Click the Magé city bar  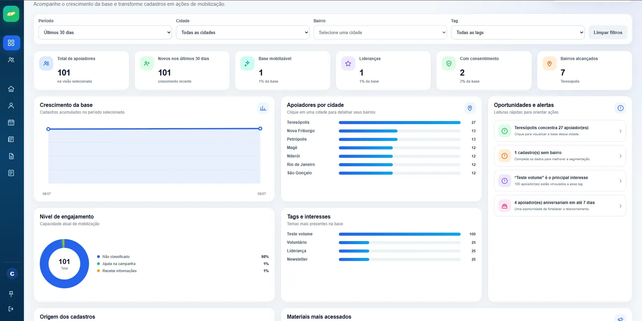point(399,148)
